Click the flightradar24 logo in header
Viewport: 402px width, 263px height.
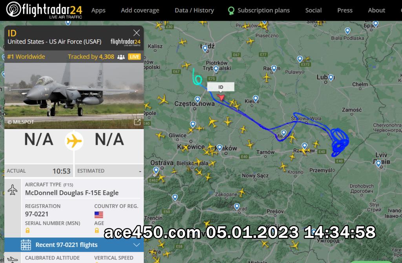pos(44,10)
